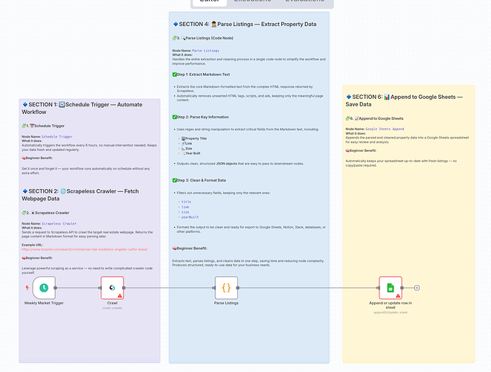Click output handle of the Crawl node

(123, 288)
